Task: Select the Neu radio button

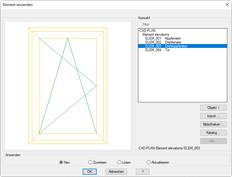Action: pyautogui.click(x=61, y=162)
